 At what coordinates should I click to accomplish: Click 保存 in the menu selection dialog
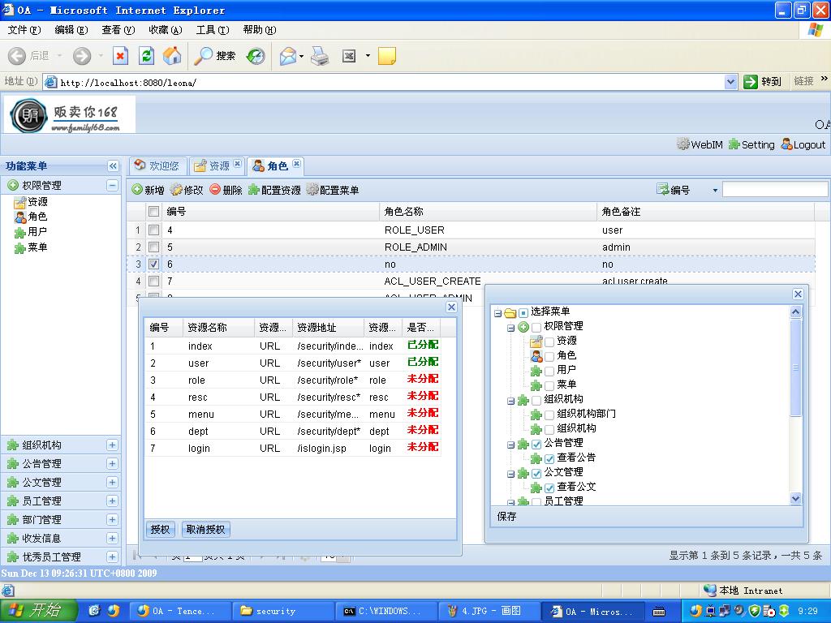point(506,517)
